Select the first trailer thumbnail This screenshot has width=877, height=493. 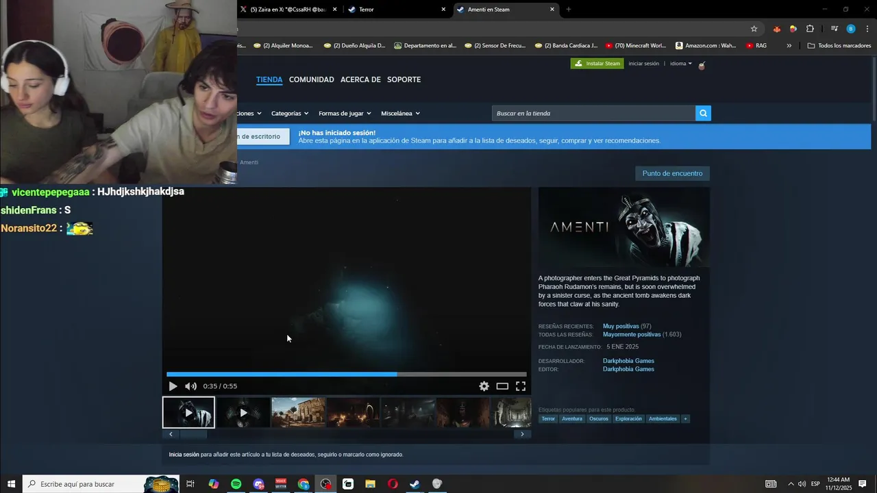[188, 413]
